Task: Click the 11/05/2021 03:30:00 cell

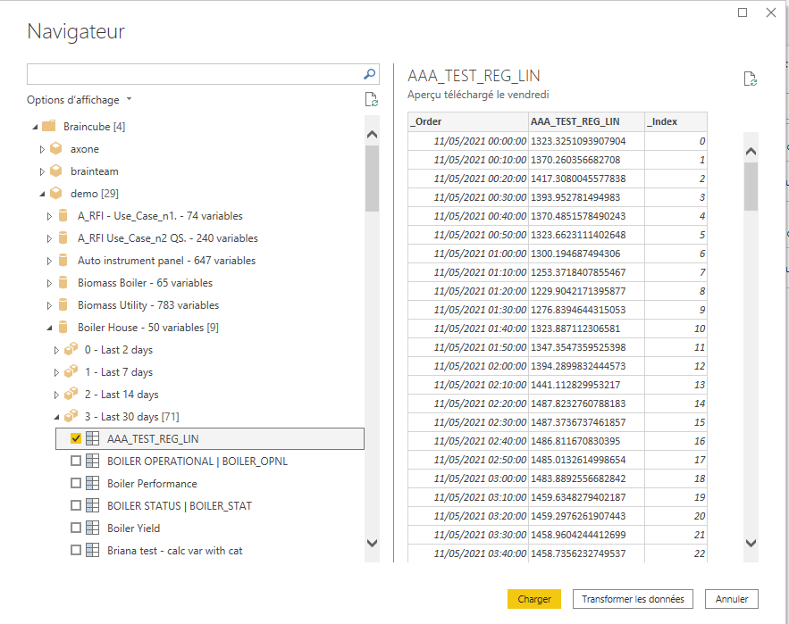Action: tap(468, 535)
